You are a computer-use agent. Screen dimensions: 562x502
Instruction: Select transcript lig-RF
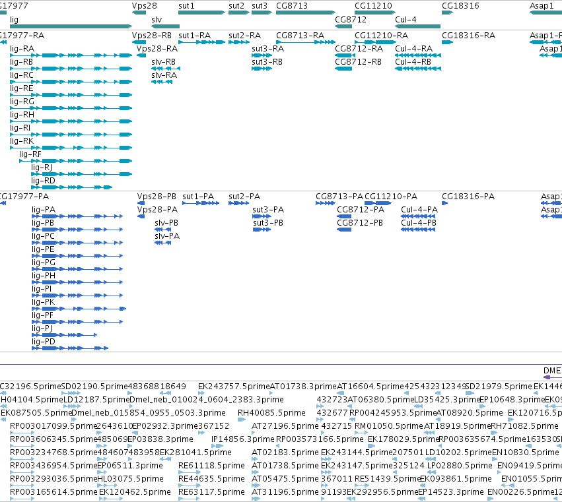(76, 161)
